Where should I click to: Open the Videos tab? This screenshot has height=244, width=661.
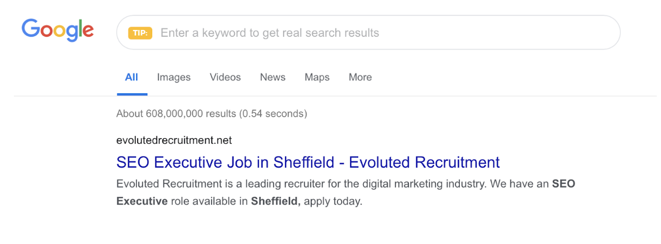[225, 77]
